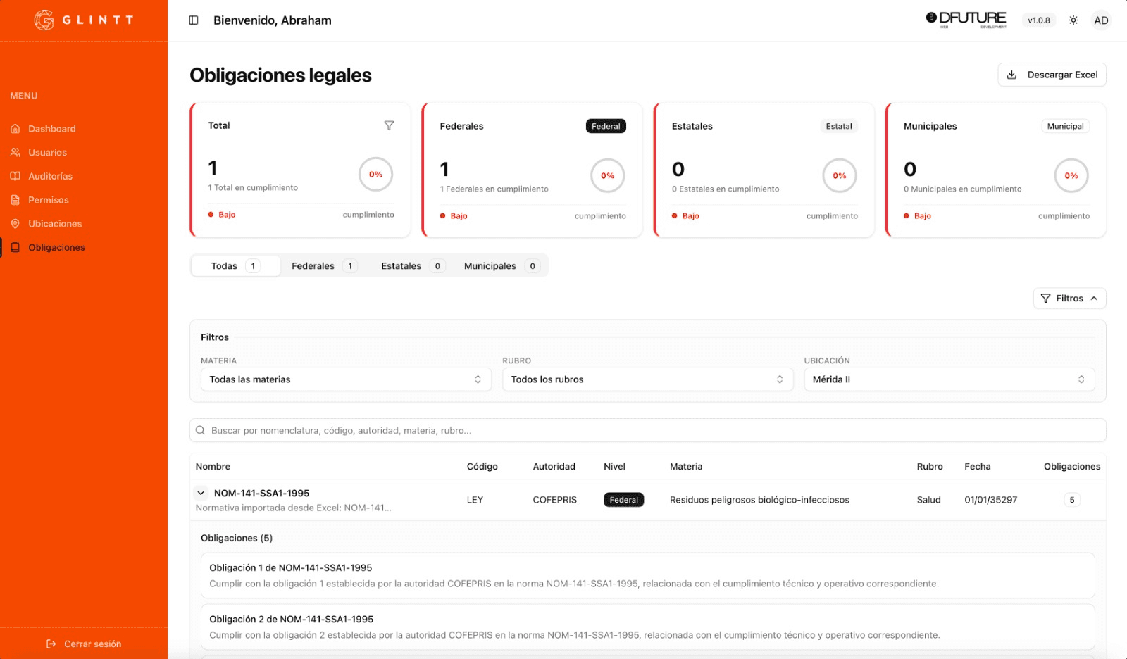
Task: Navigate to Permisos page
Action: pos(48,200)
